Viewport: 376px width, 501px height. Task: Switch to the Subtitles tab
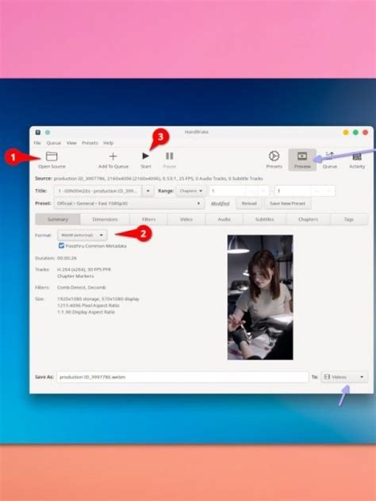pos(265,219)
